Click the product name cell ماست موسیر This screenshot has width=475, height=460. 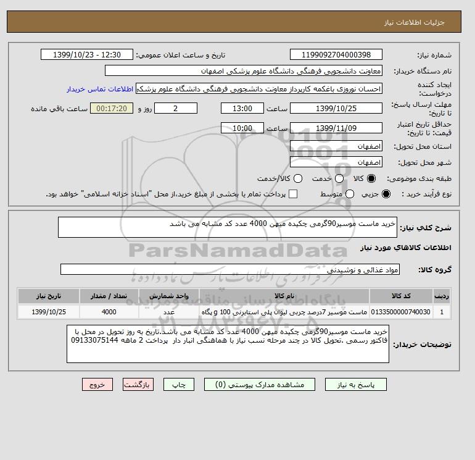[x=284, y=312]
